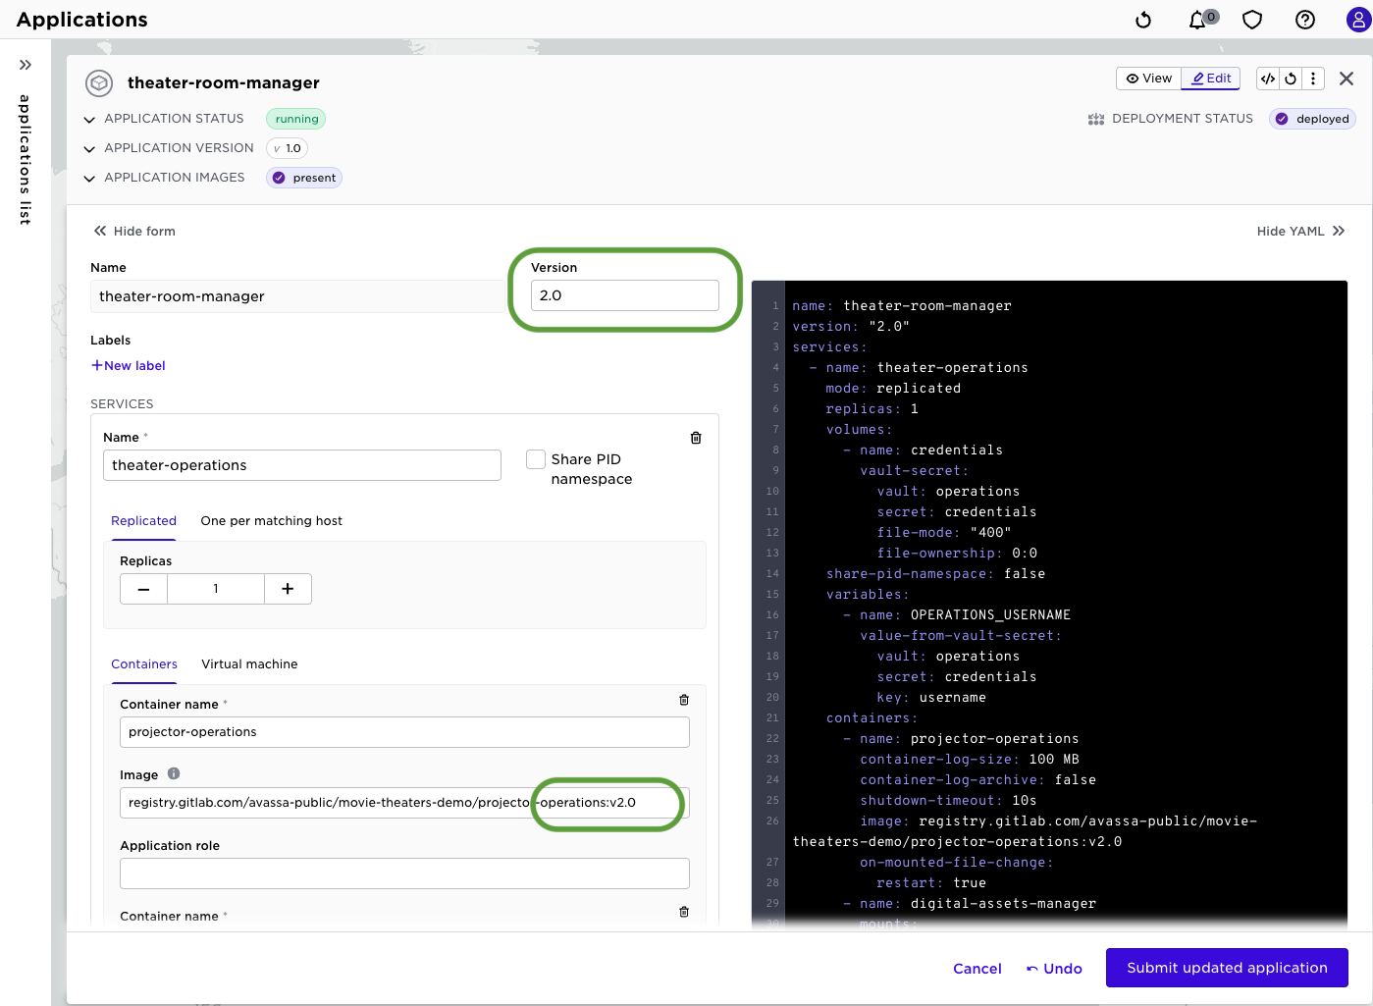Click the refresh icon in the top bar
This screenshot has height=1006, width=1373.
[x=1142, y=19]
